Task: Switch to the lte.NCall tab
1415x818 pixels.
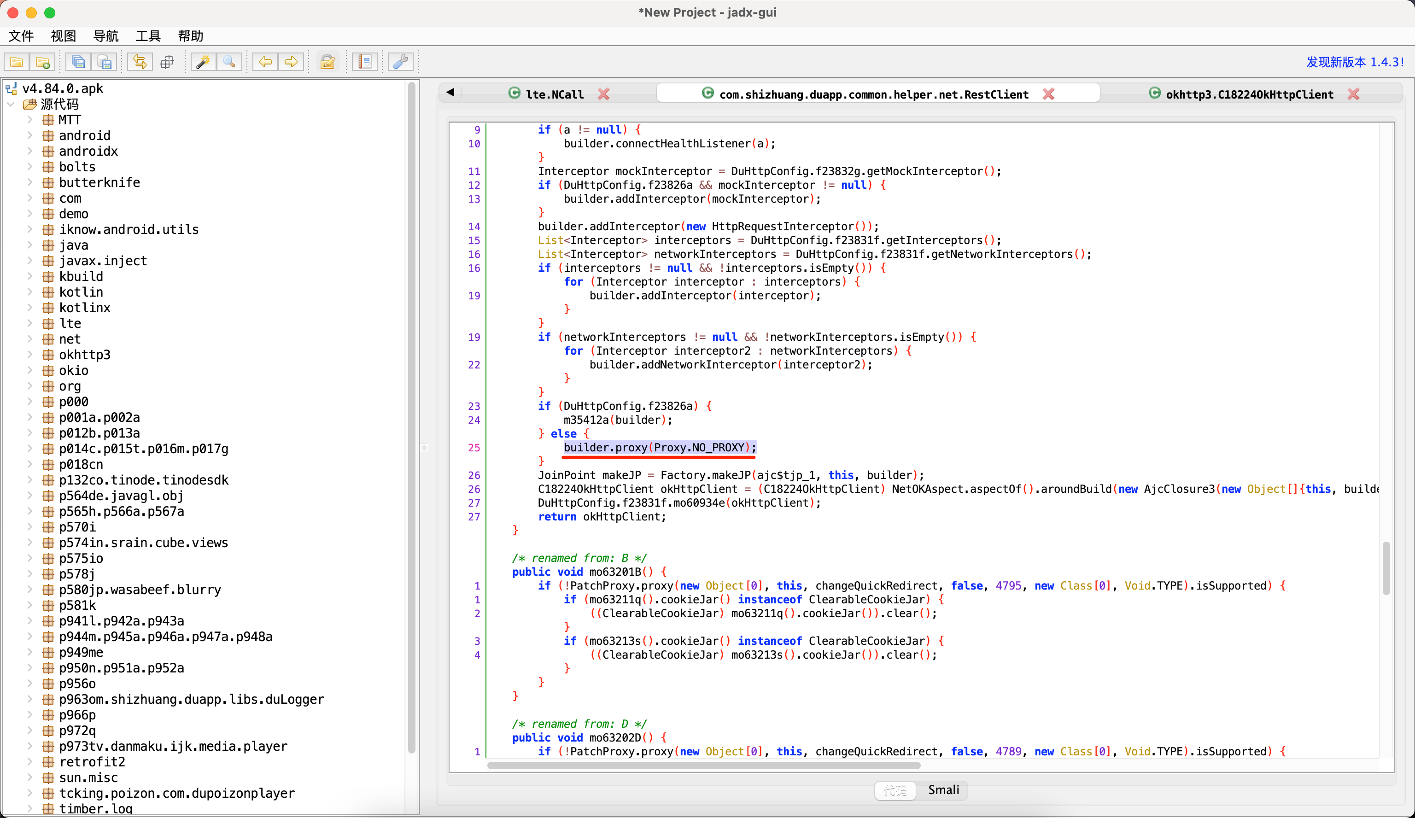Action: 554,94
